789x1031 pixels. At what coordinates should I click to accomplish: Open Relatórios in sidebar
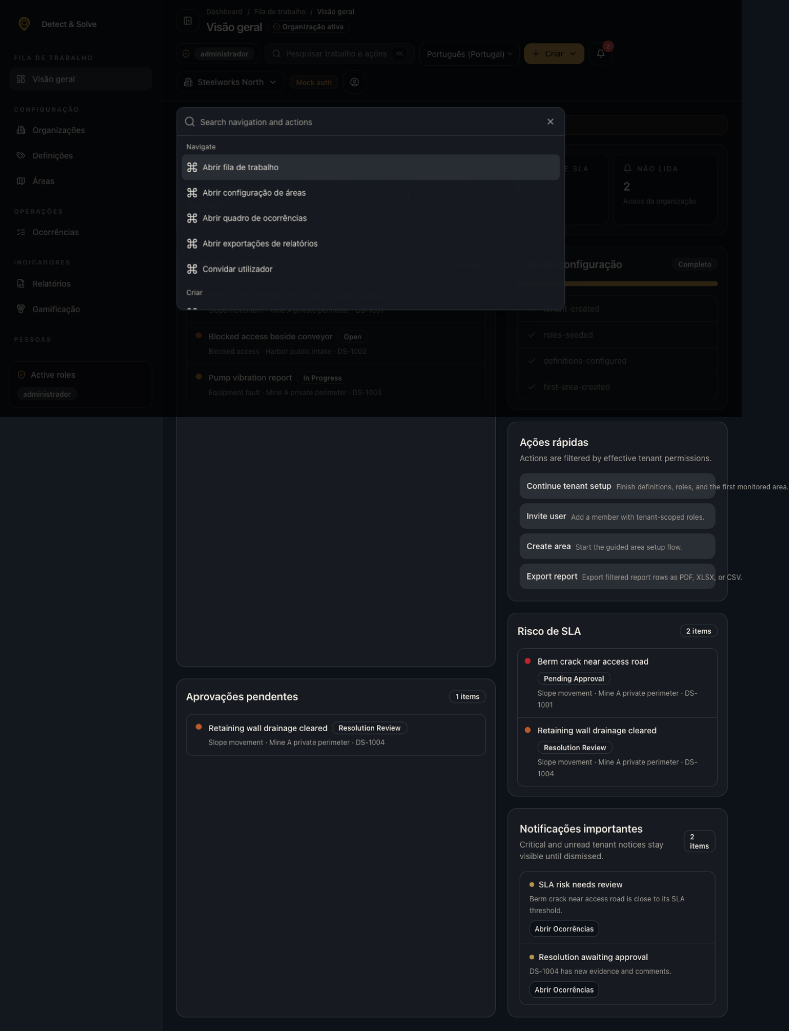(x=81, y=284)
